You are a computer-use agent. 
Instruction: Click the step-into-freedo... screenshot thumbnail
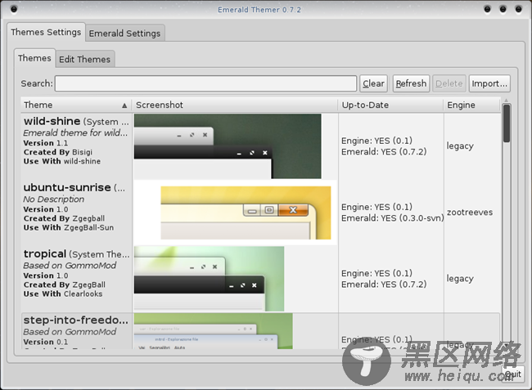[213, 331]
